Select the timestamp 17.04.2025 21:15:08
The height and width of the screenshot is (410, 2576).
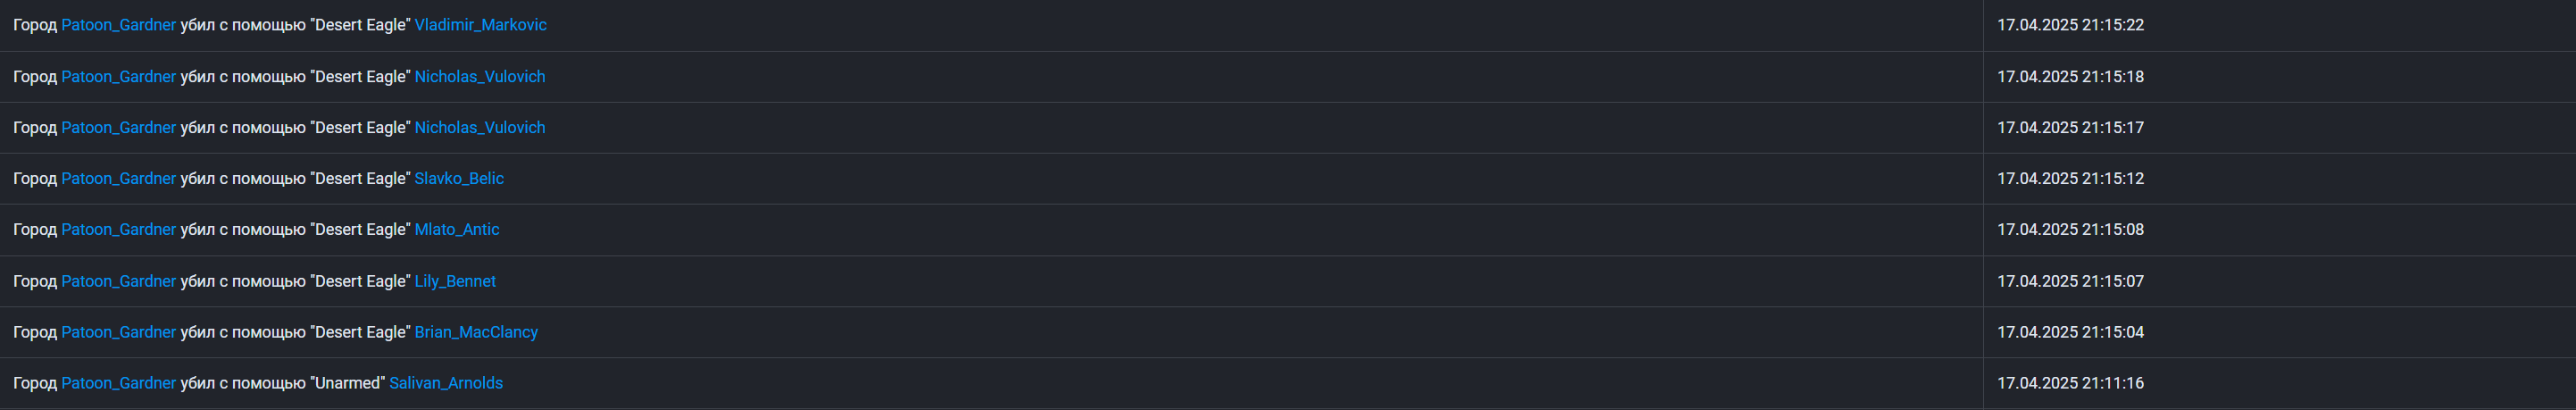click(2070, 230)
